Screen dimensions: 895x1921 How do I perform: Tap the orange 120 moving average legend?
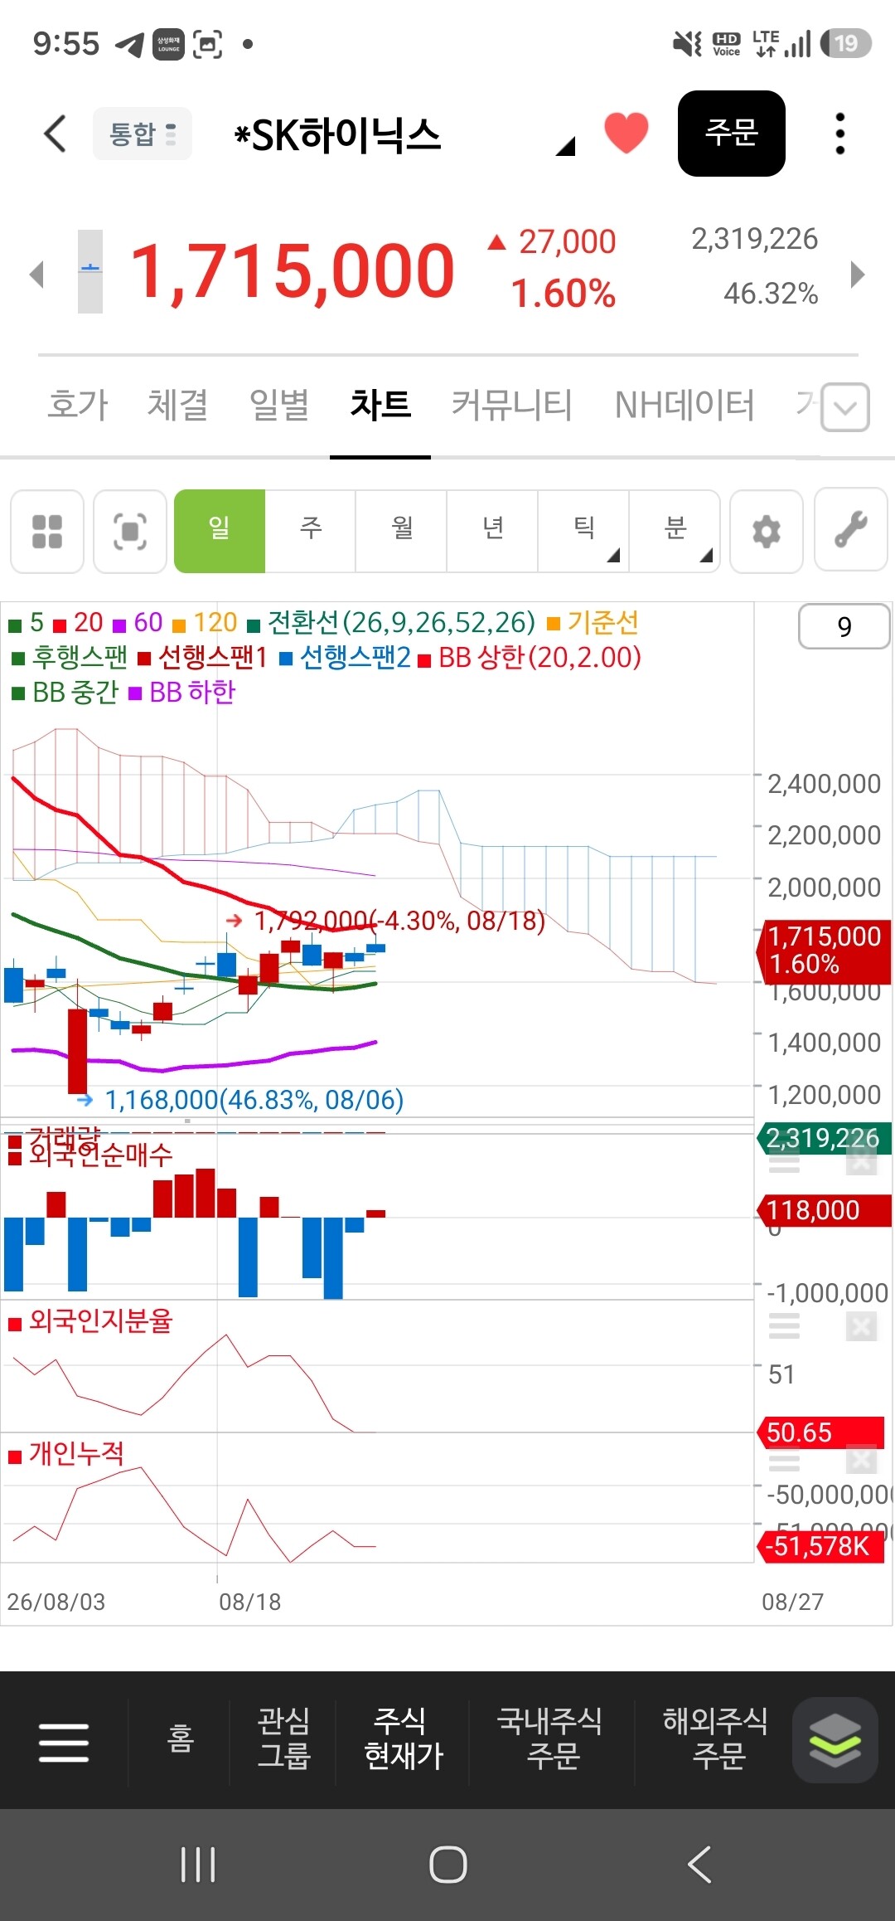205,622
